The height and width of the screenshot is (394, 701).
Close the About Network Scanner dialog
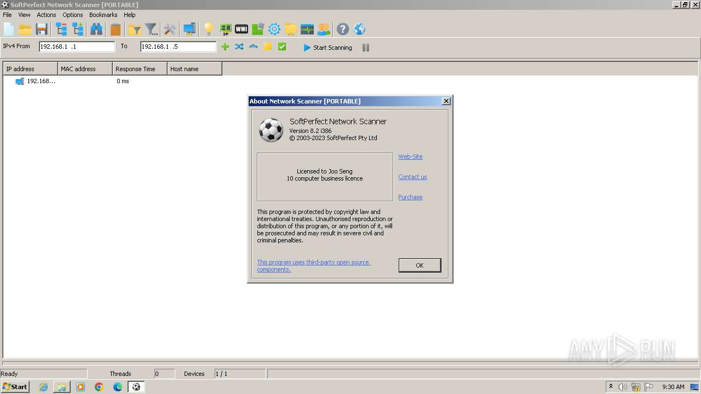click(446, 101)
